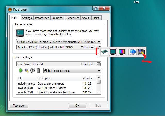
Task: Open the Launcher tab
Action: tap(57, 18)
